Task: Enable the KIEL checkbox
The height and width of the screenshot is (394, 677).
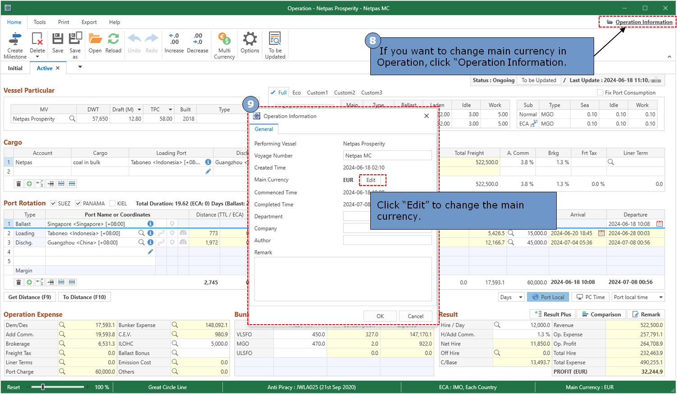Action: (113, 204)
